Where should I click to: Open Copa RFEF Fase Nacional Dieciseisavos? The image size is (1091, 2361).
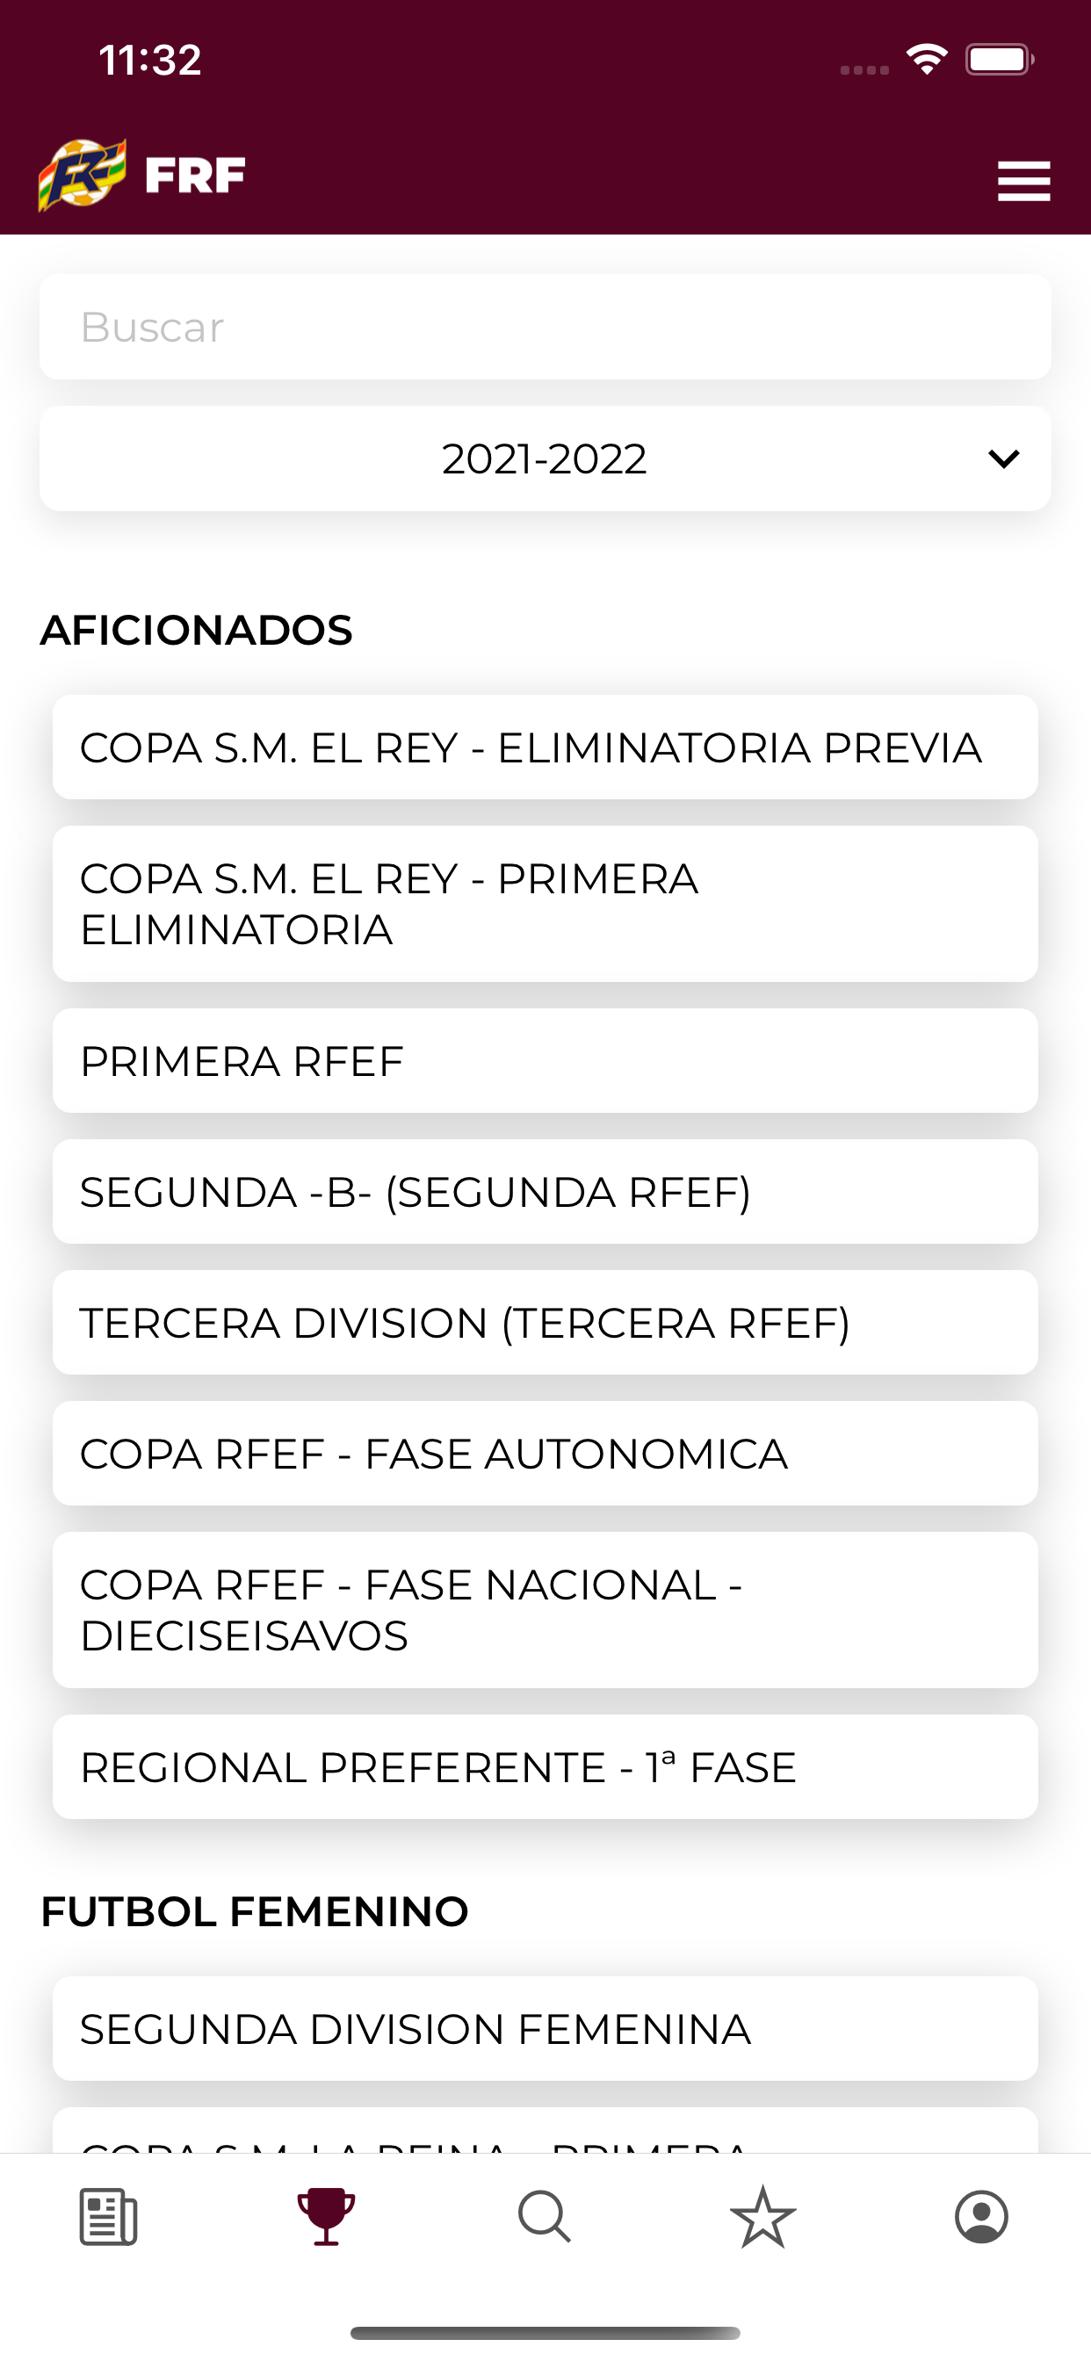click(x=545, y=1610)
